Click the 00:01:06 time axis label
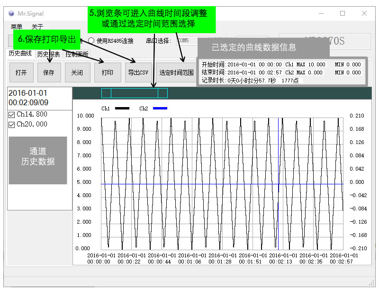The image size is (379, 290). (x=189, y=262)
